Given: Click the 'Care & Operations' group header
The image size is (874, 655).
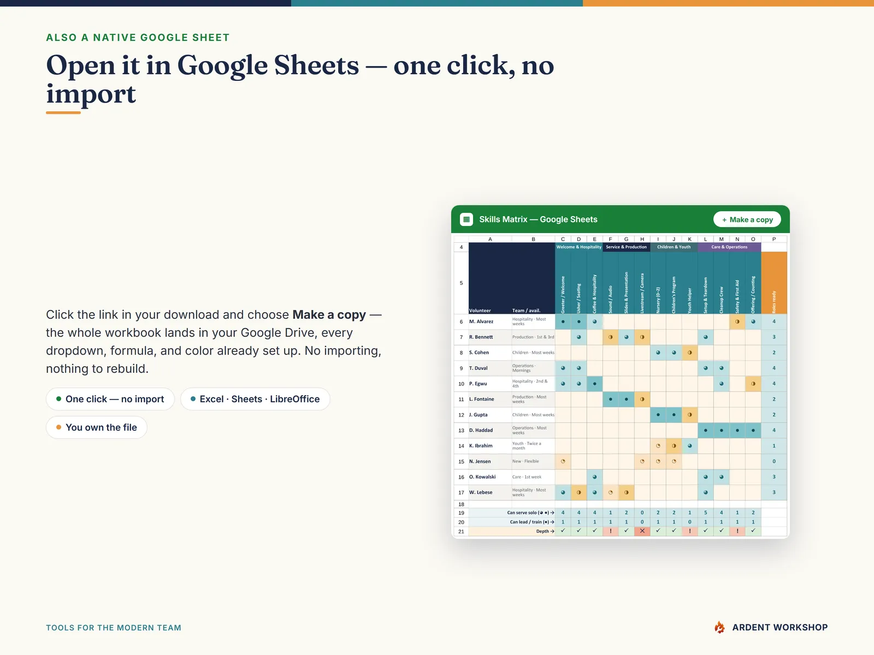Looking at the screenshot, I should (729, 247).
